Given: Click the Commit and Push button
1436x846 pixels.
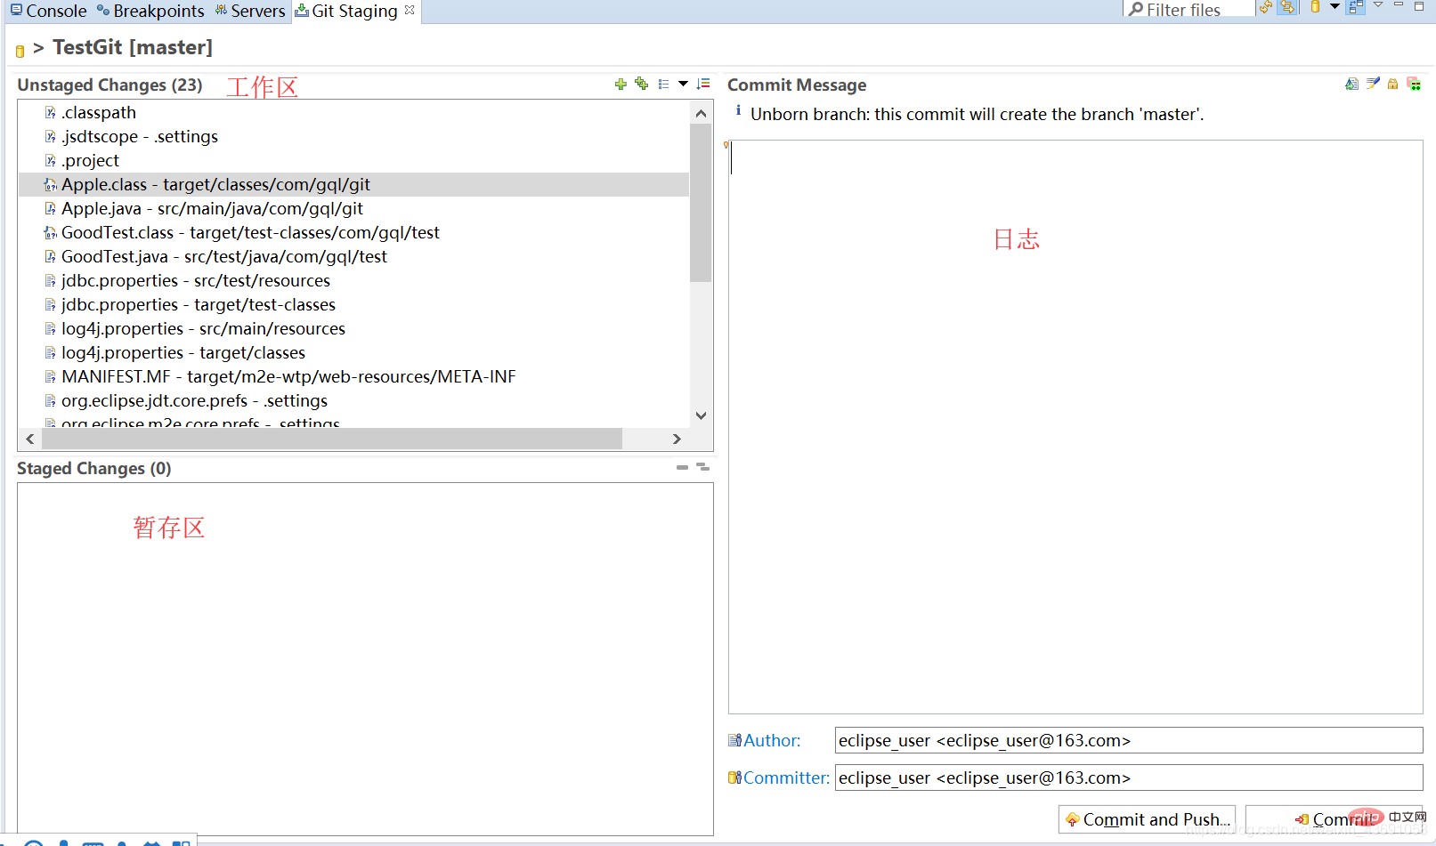Looking at the screenshot, I should (1147, 819).
